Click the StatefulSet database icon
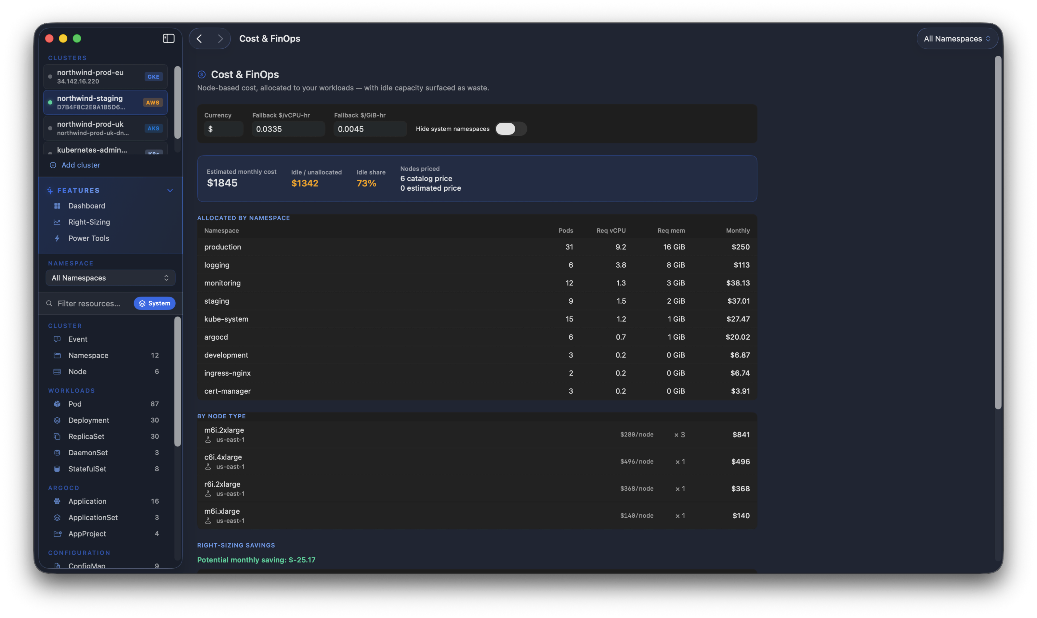The width and height of the screenshot is (1037, 618). pyautogui.click(x=57, y=469)
